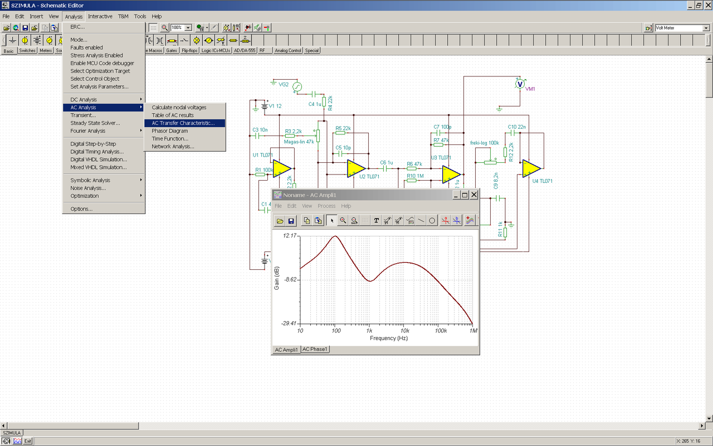This screenshot has width=713, height=446.
Task: Open a schematic file from the main toolbar
Action: 6,27
